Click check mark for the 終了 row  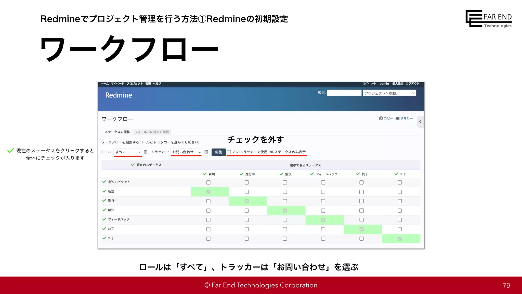[104, 229]
